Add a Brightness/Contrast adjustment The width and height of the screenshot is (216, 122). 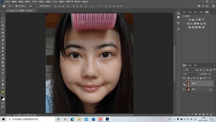pyautogui.click(x=190, y=20)
